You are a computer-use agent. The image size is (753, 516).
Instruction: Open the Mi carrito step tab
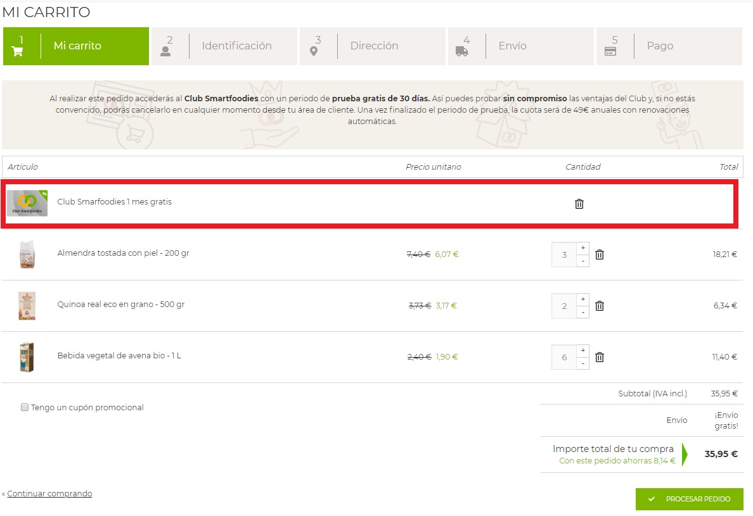click(x=76, y=46)
